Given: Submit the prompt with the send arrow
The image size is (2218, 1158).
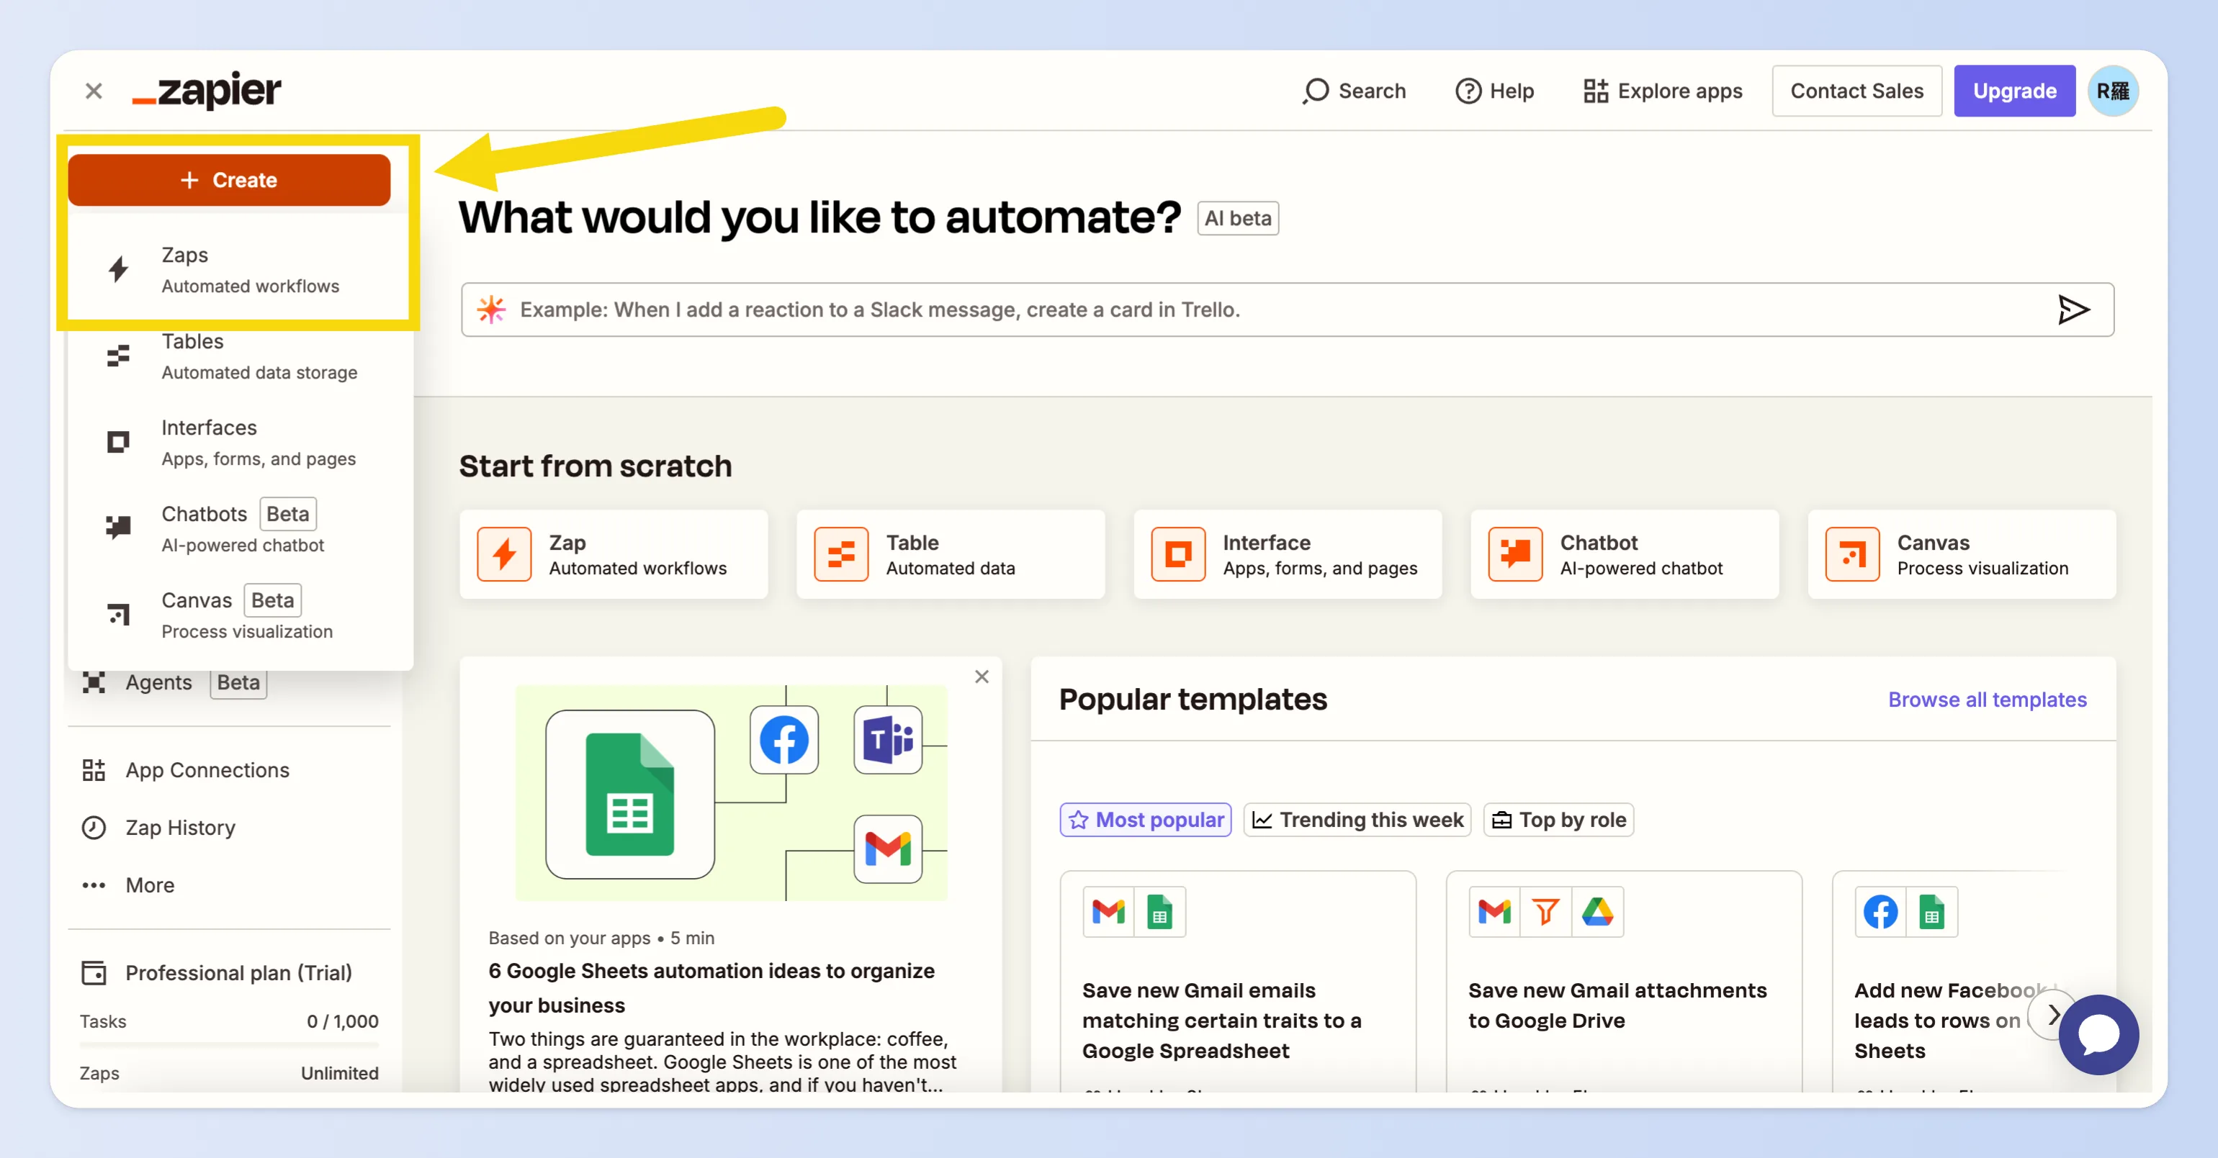Looking at the screenshot, I should (2073, 309).
